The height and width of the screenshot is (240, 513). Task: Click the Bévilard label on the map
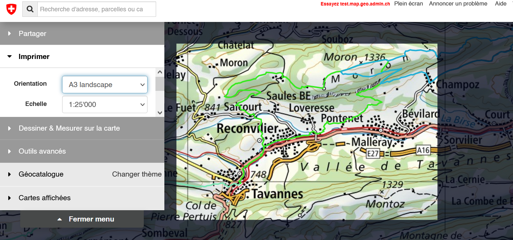pyautogui.click(x=421, y=113)
